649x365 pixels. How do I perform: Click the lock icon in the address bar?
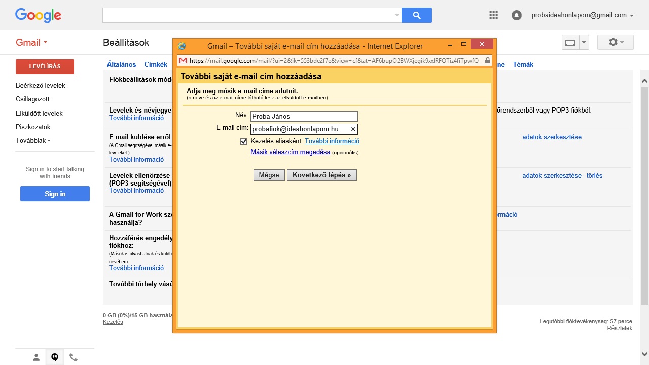pos(487,60)
